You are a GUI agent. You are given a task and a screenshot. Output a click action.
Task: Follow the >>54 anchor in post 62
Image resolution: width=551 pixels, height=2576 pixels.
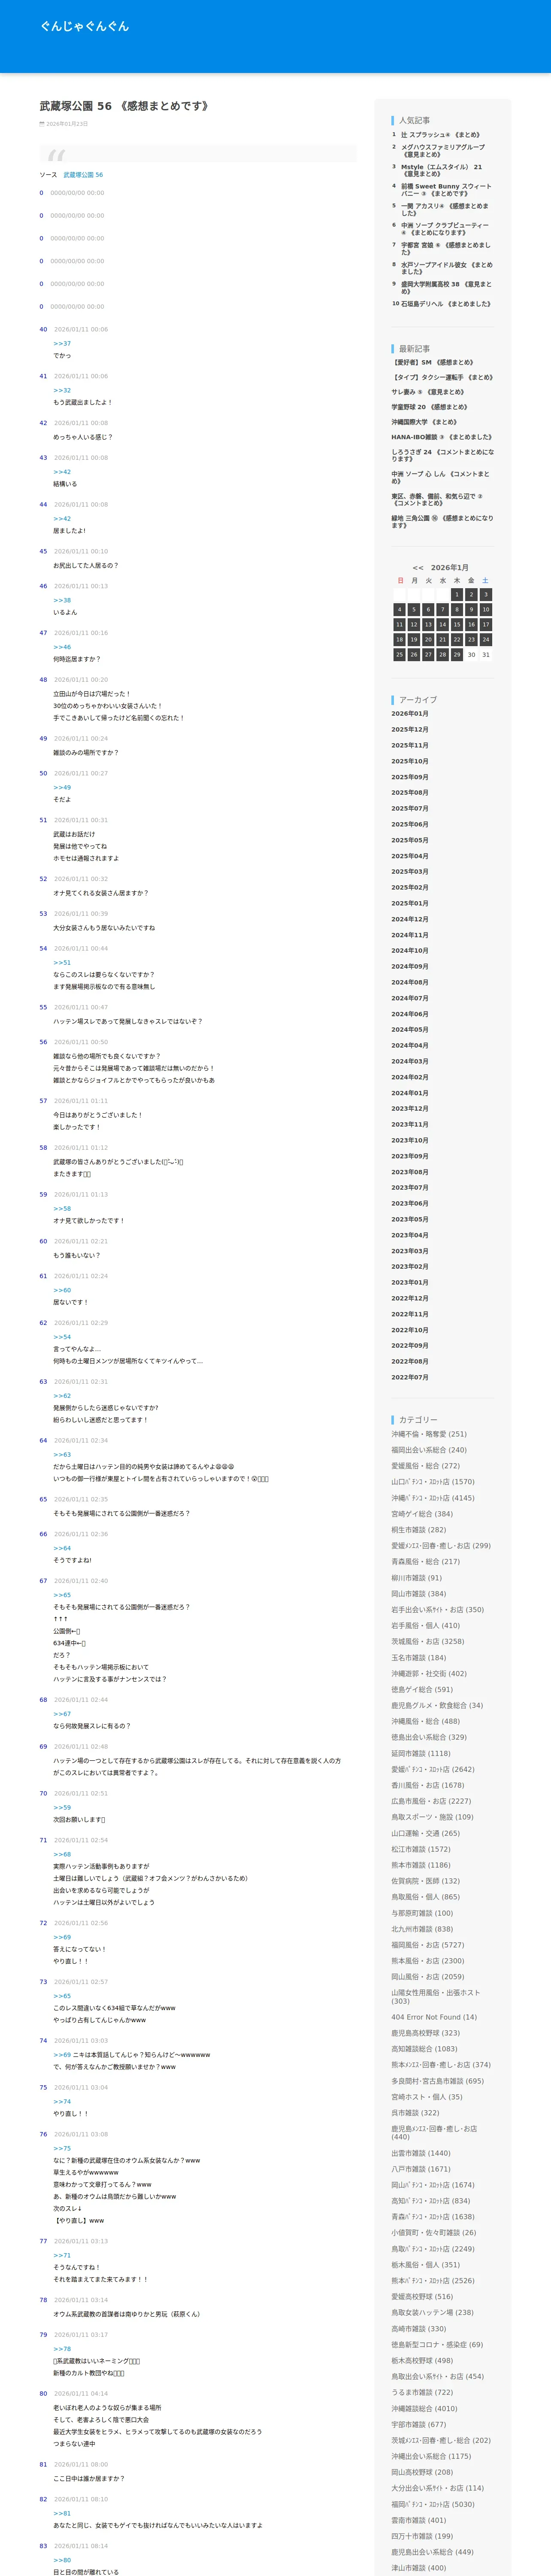[x=62, y=1337]
